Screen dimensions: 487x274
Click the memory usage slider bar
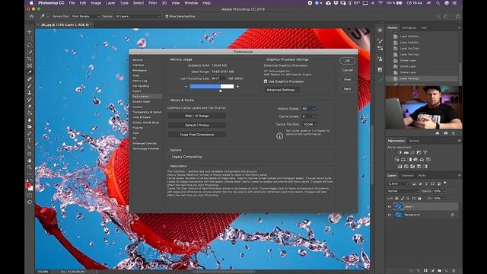click(212, 86)
